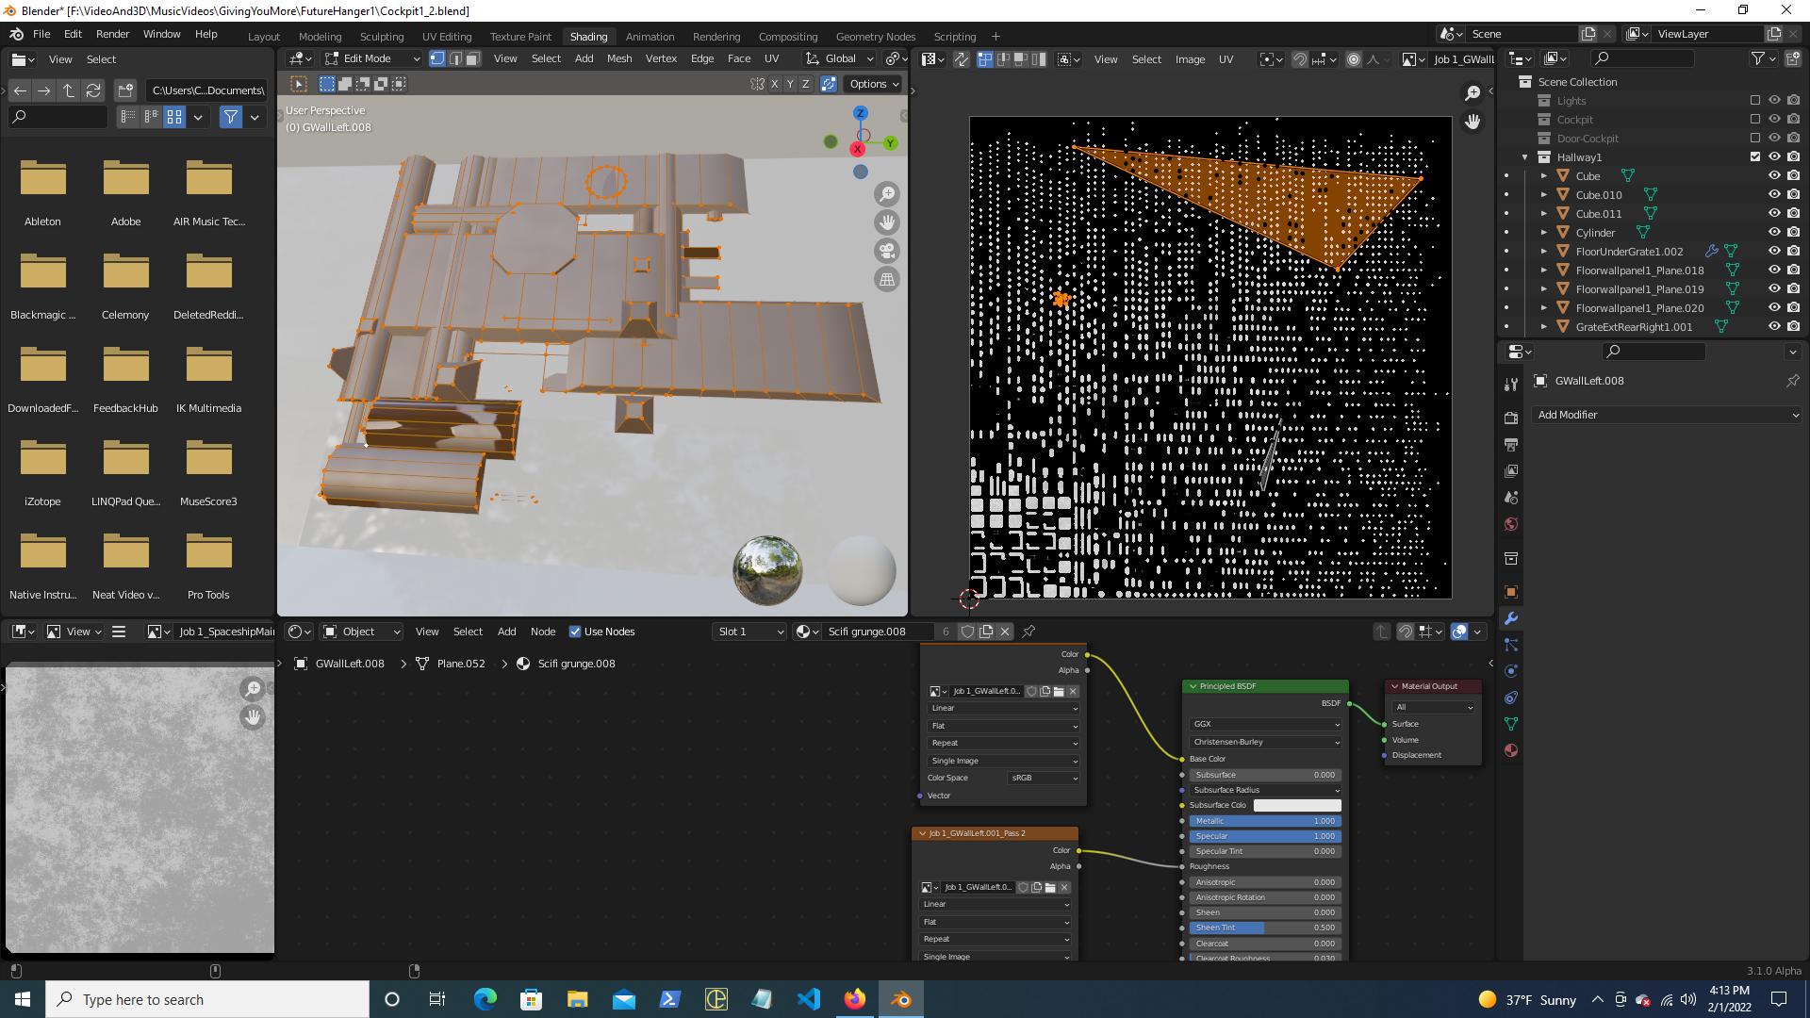Uncheck Use Nodes checkbox
The image size is (1810, 1018).
pyautogui.click(x=575, y=632)
